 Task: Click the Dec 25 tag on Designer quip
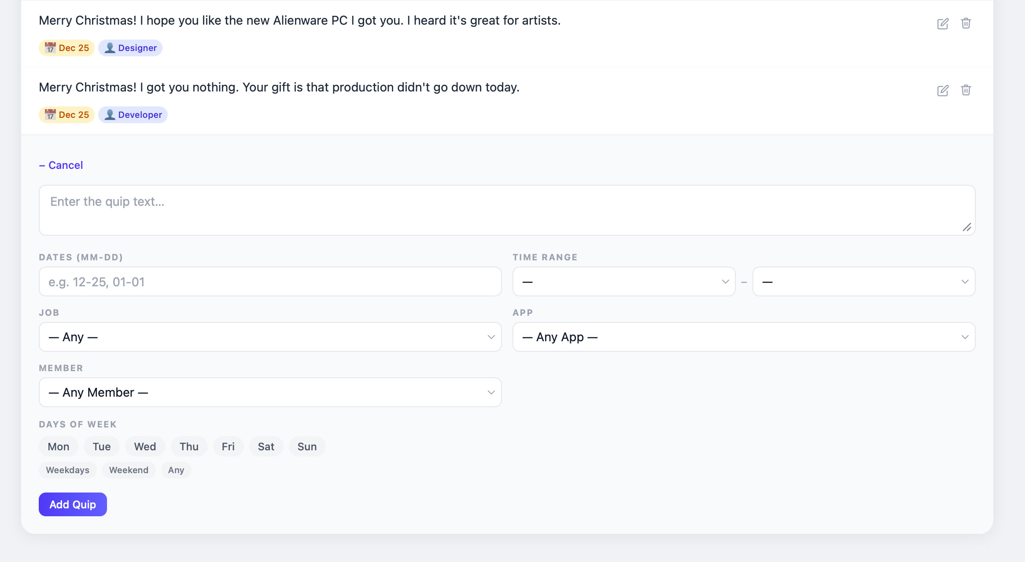(67, 48)
